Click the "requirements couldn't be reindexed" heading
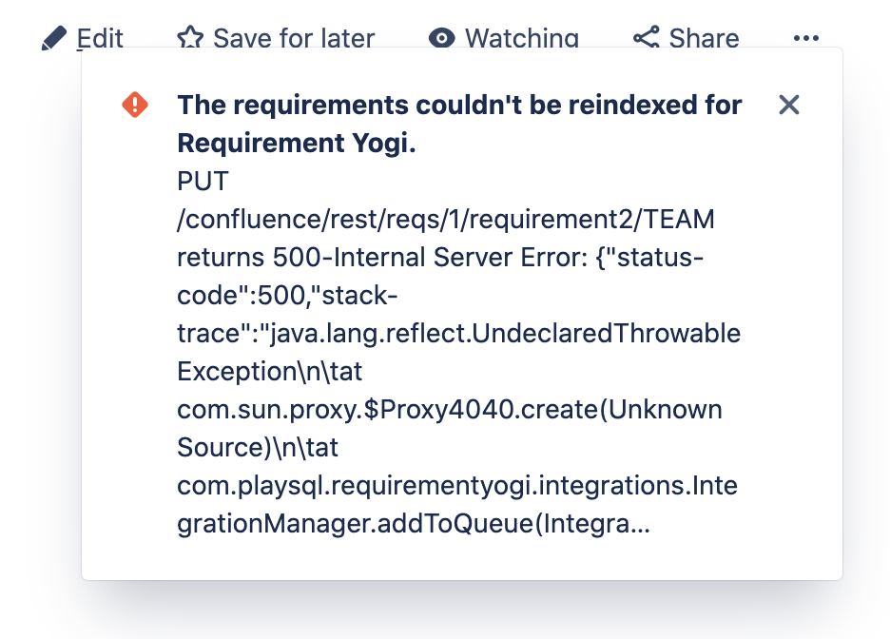890x639 pixels. coord(459,105)
